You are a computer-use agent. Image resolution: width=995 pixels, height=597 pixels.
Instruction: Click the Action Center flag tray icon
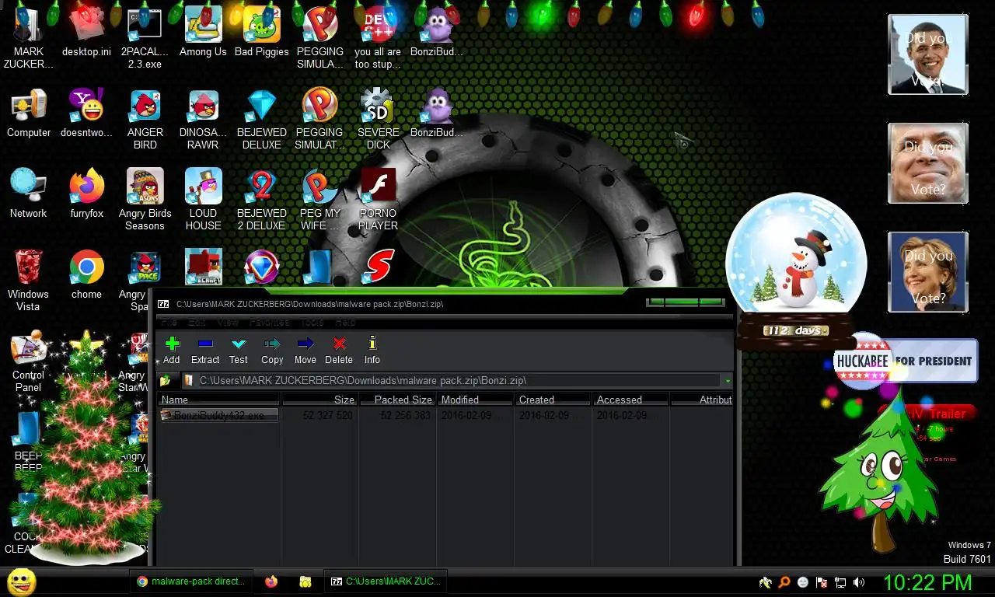click(822, 582)
